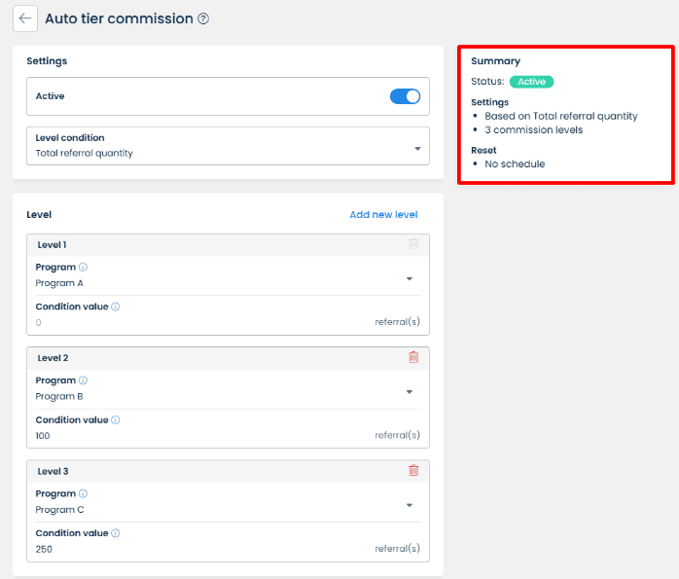679x579 pixels.
Task: Delete Level 2 with trash icon
Action: point(413,357)
